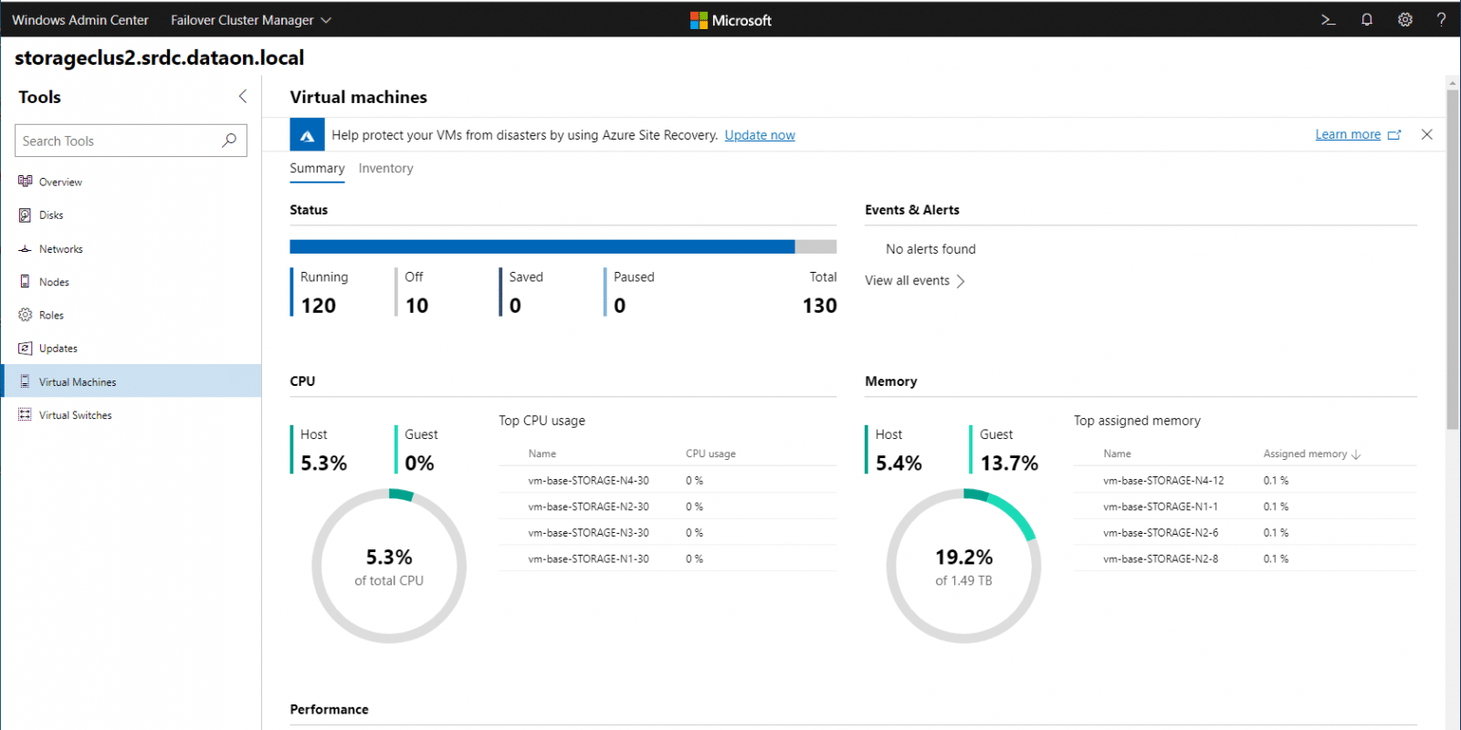Click the No alerts found message
Screen dimensions: 1461x730
pos(930,249)
